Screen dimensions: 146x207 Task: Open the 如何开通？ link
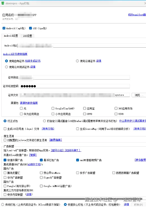pos(73,150)
